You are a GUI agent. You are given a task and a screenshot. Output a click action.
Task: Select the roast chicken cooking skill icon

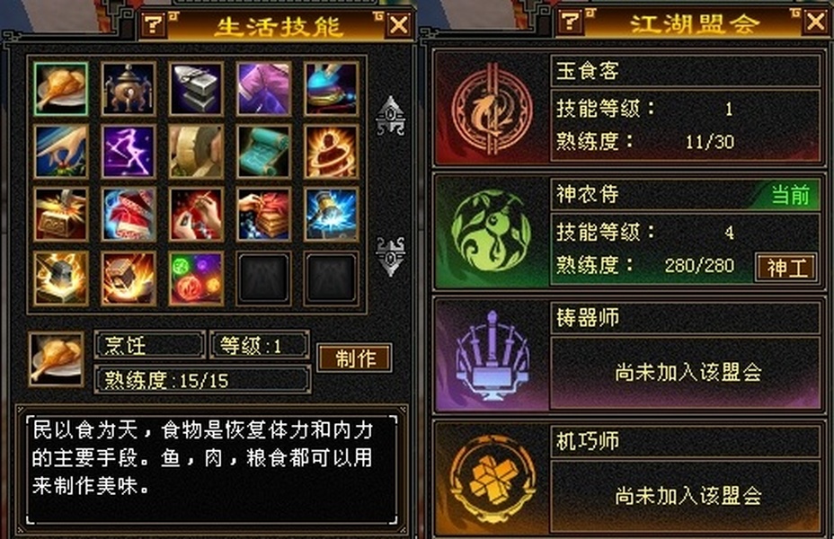60,89
